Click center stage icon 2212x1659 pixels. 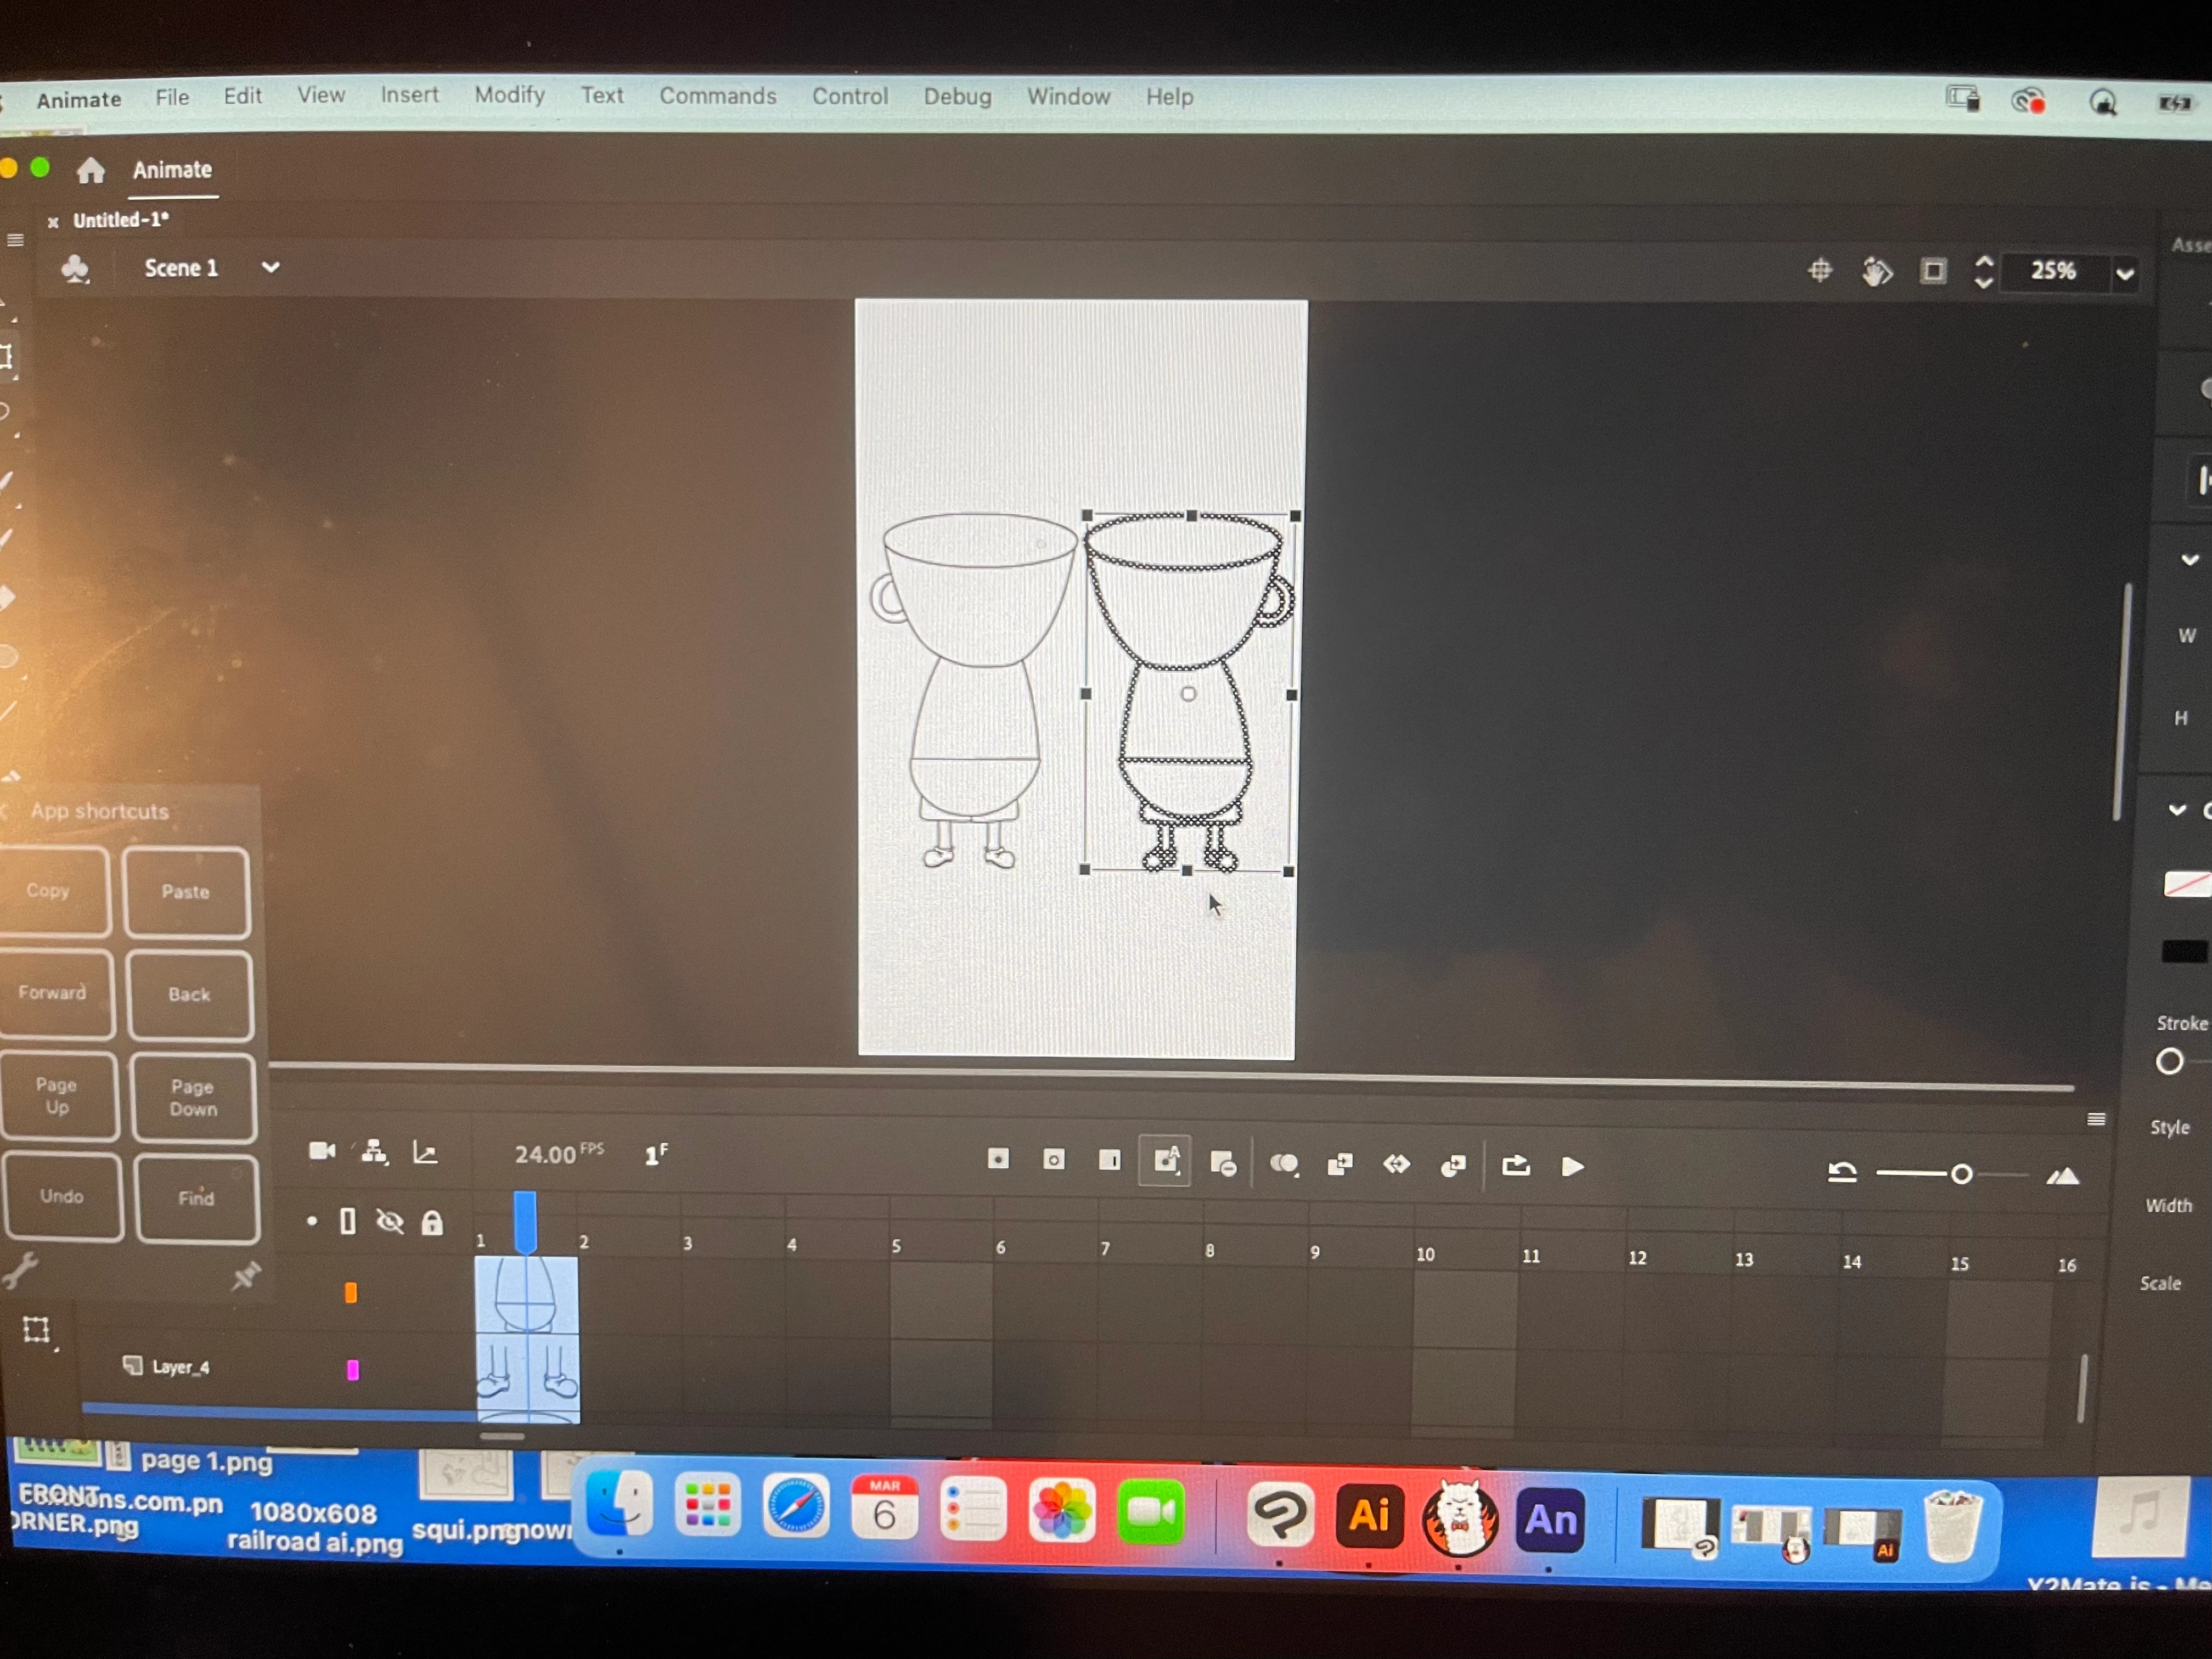pos(1820,270)
